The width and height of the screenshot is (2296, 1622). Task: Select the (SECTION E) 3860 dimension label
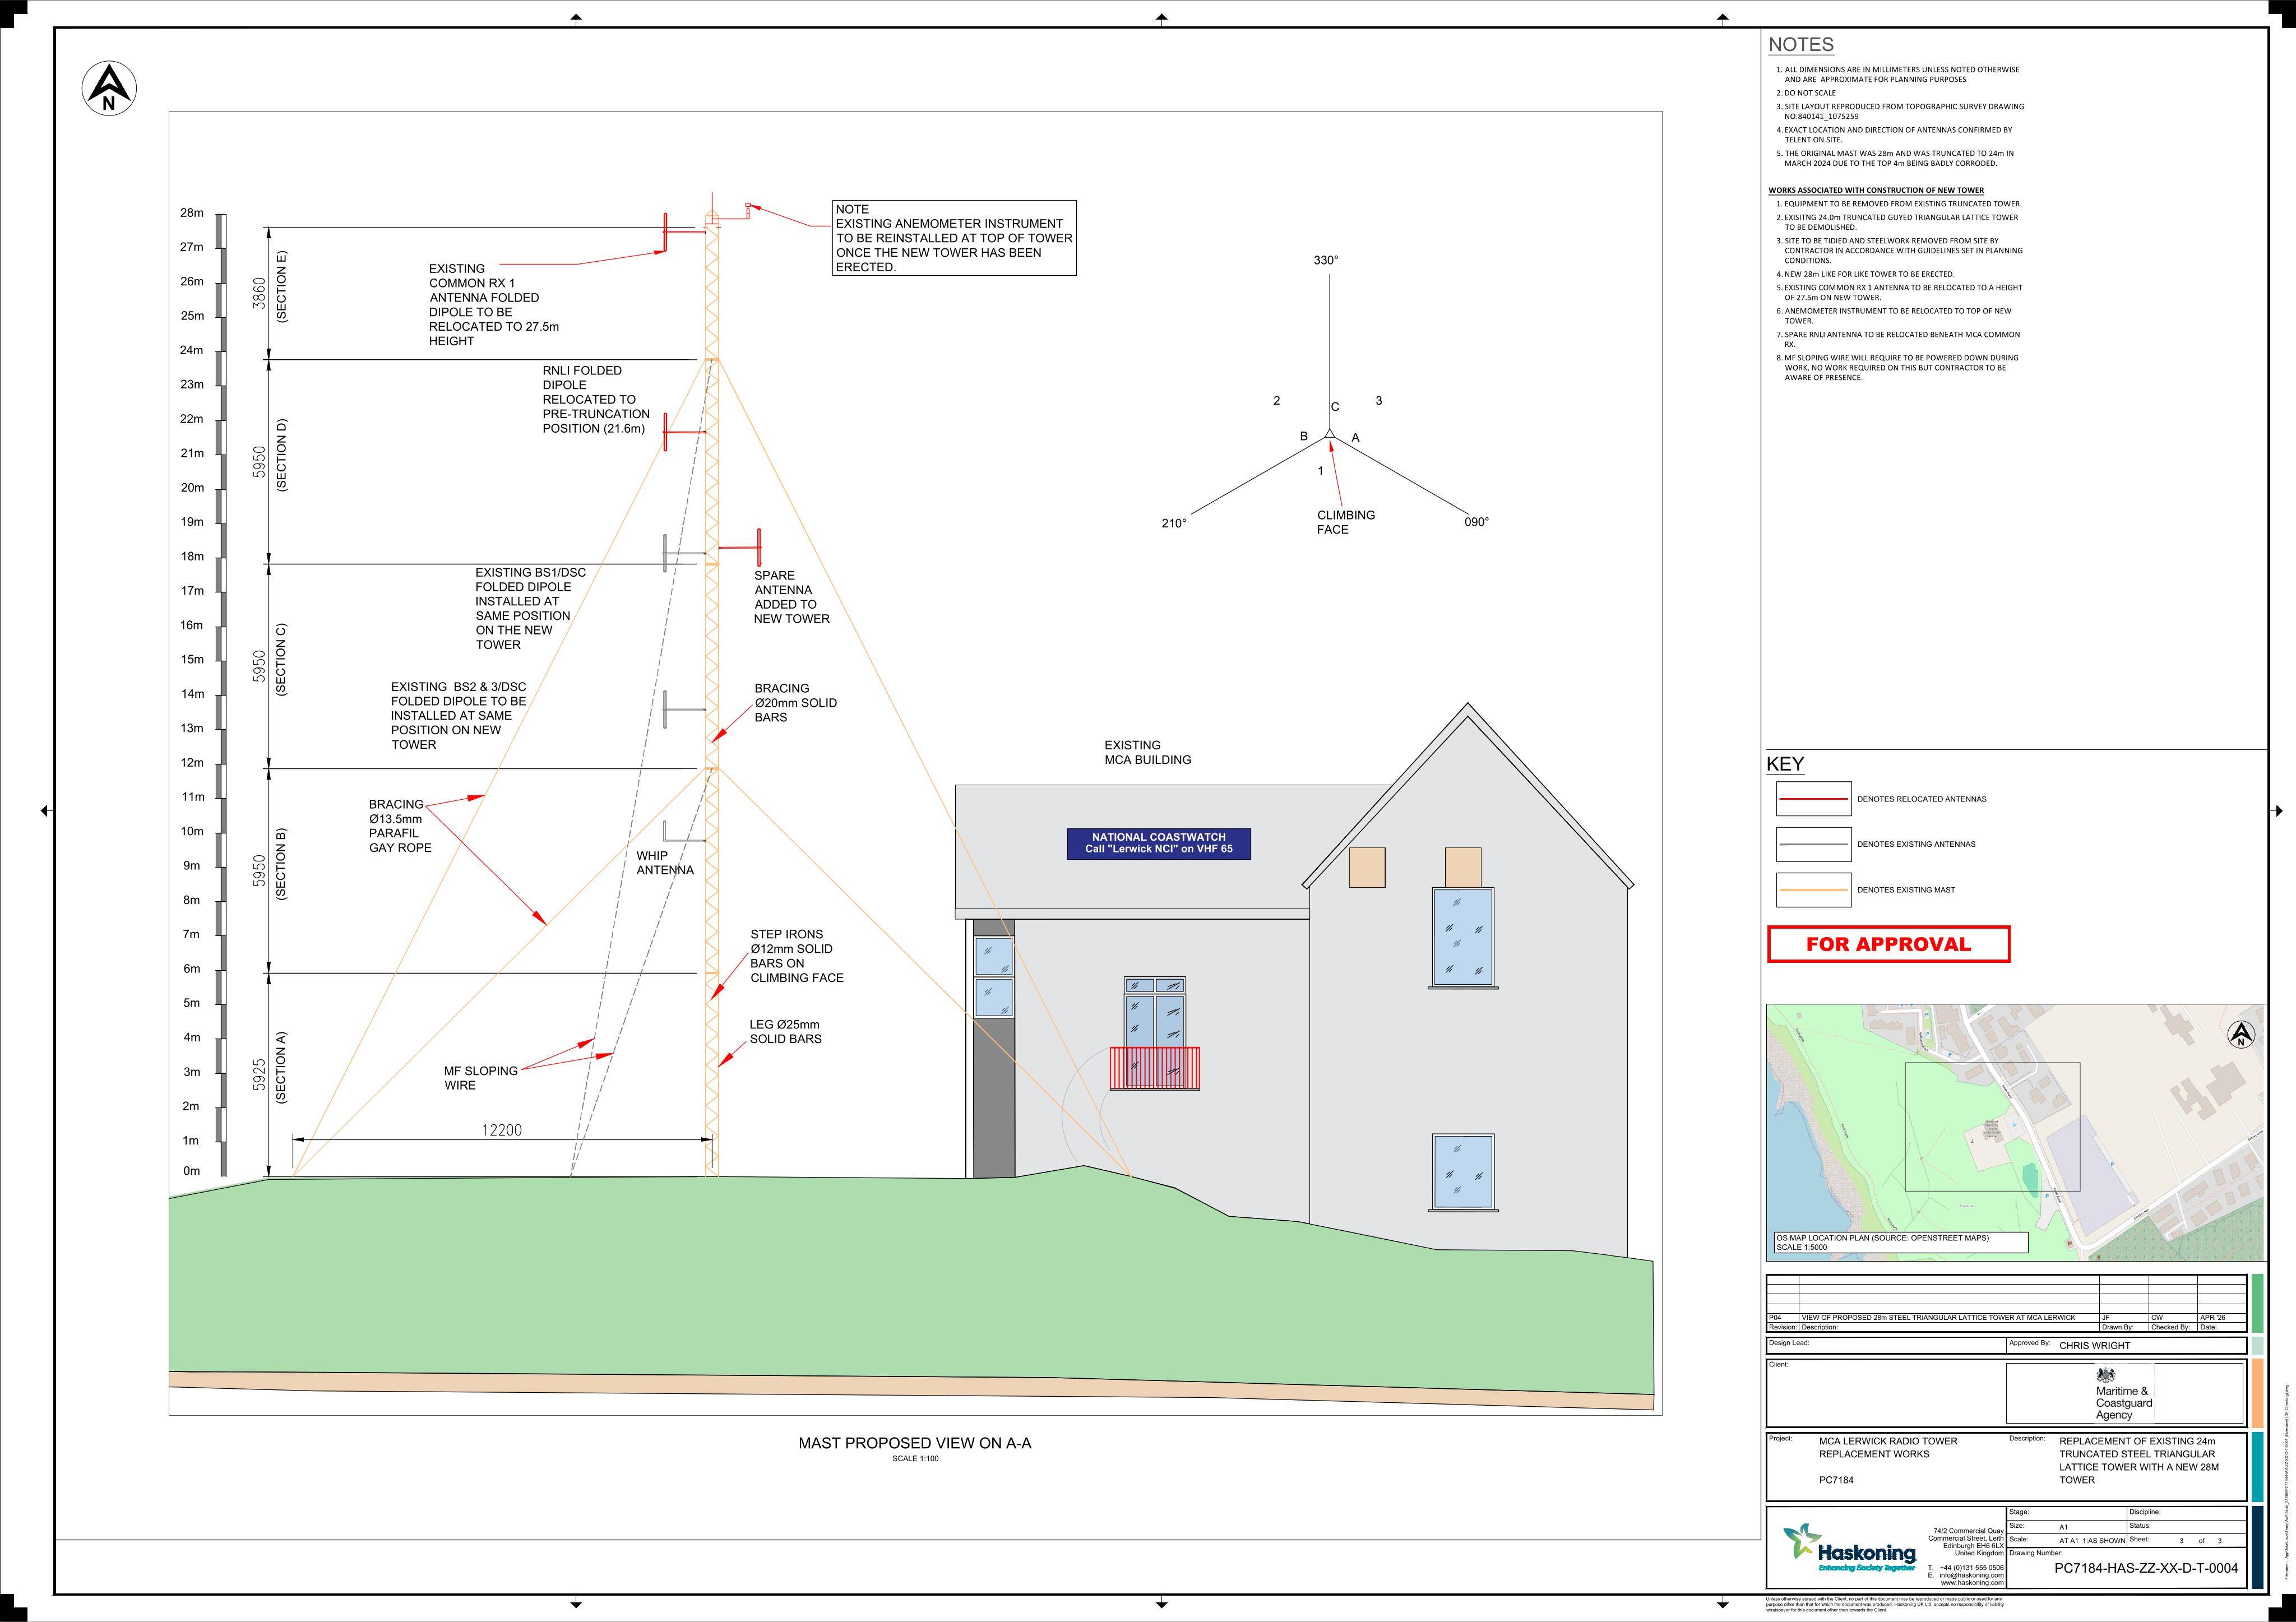270,287
